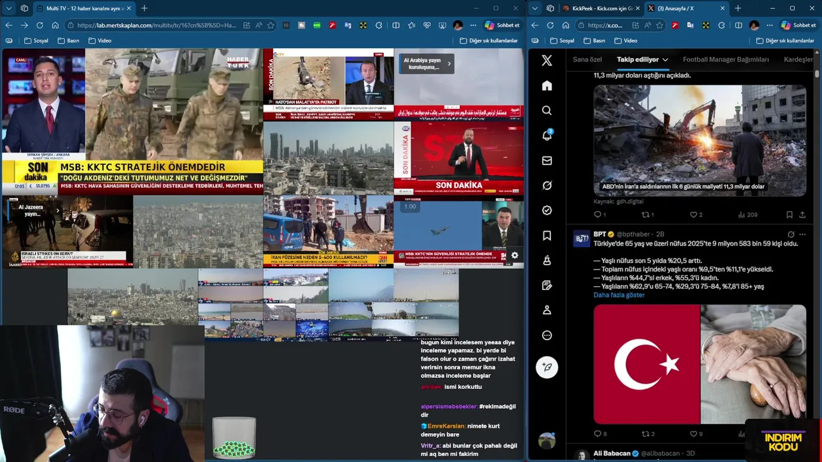This screenshot has height=462, width=822.
Task: Reply to the gdh.digital cost tweet
Action: [x=599, y=214]
